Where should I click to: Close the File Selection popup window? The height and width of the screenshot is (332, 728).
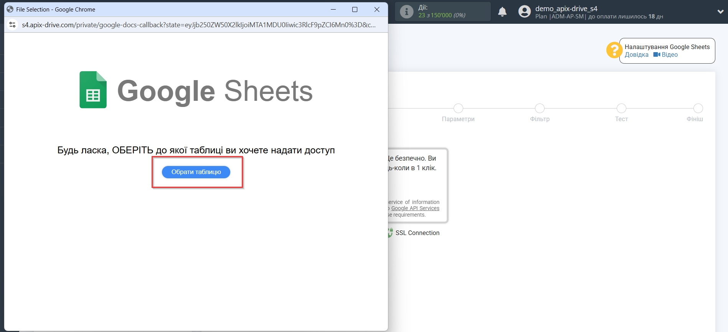pyautogui.click(x=377, y=9)
